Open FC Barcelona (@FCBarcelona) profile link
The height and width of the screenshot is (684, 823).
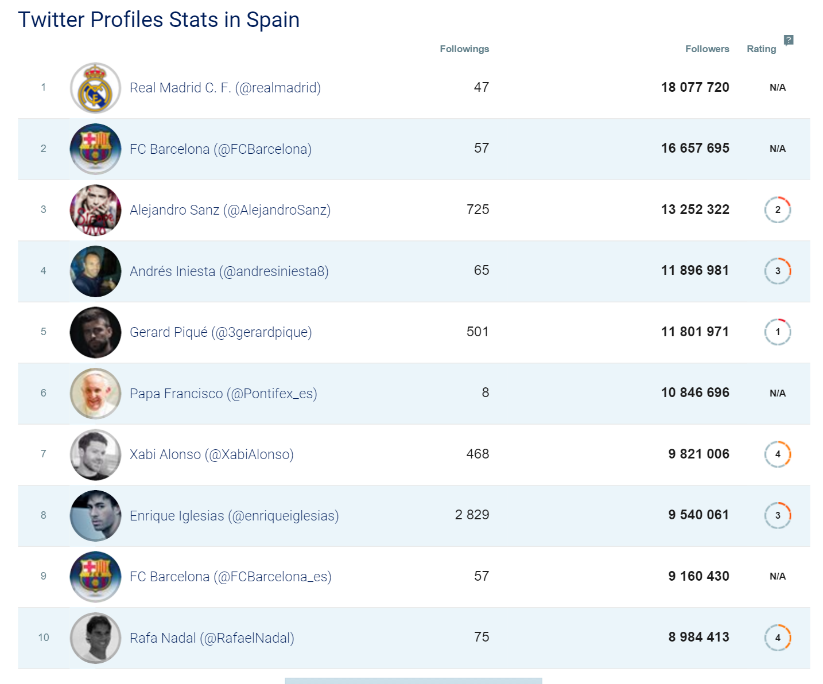220,149
